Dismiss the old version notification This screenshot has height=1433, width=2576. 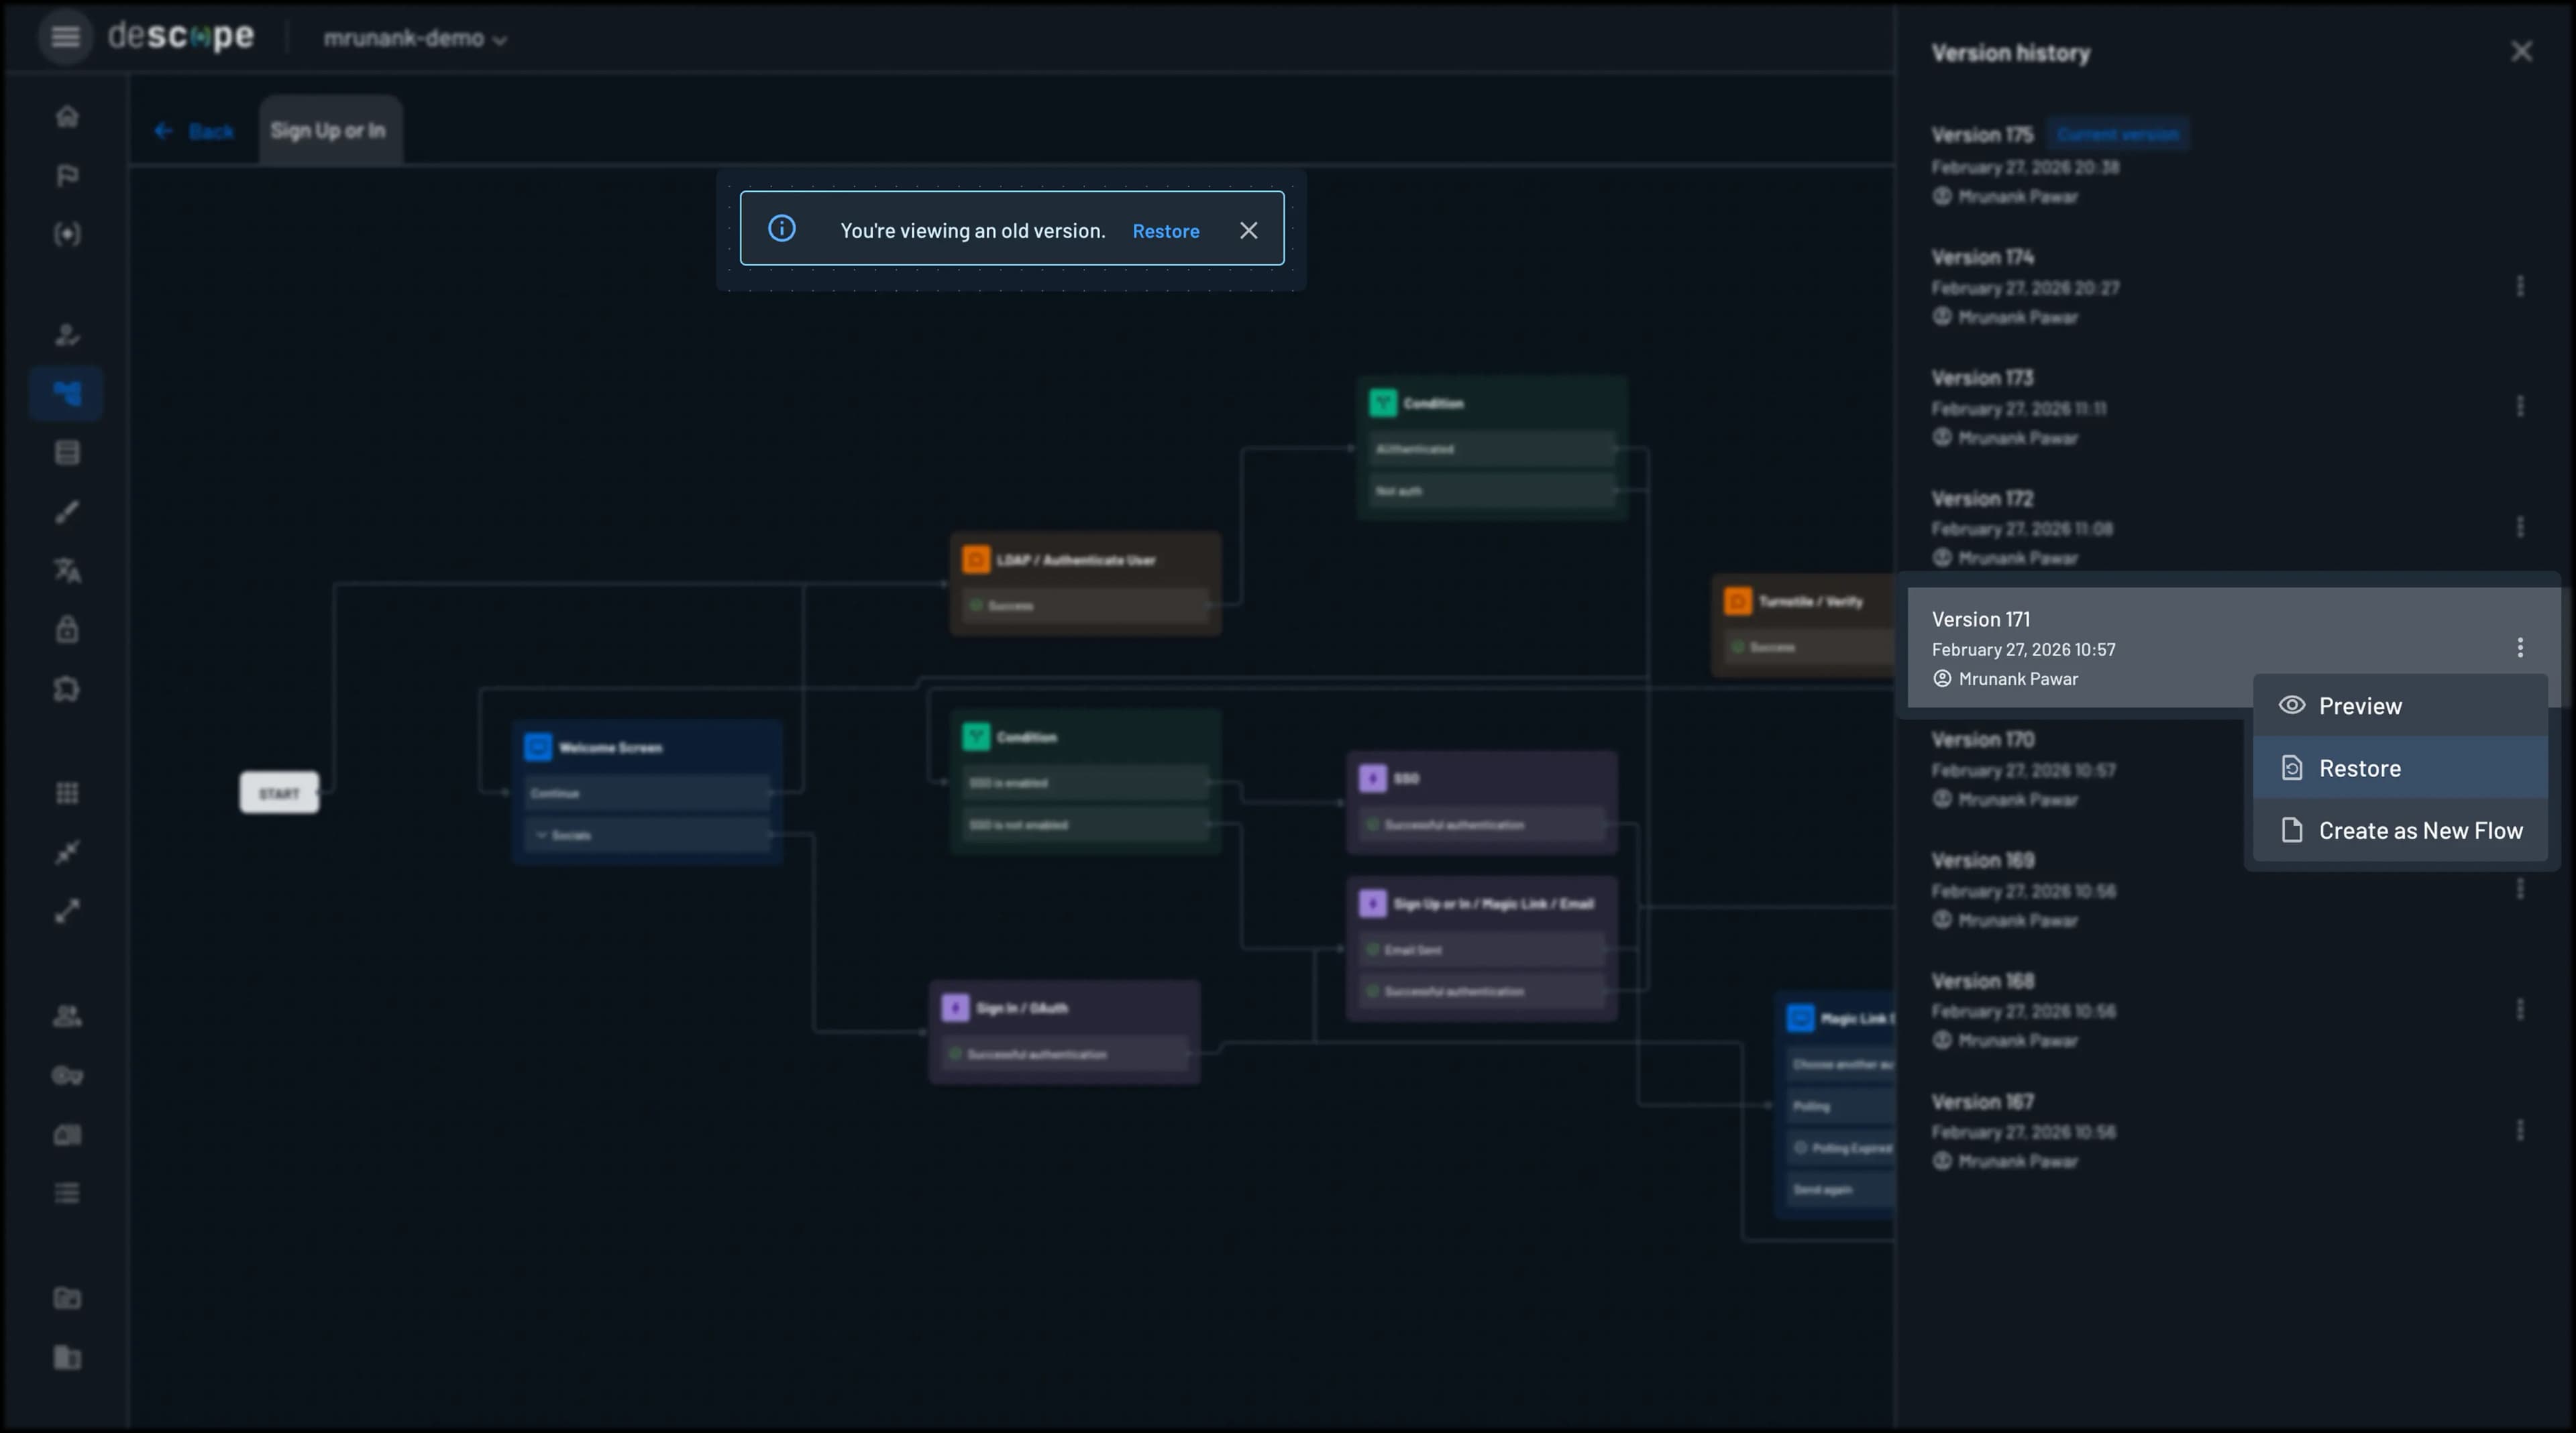(x=1248, y=230)
